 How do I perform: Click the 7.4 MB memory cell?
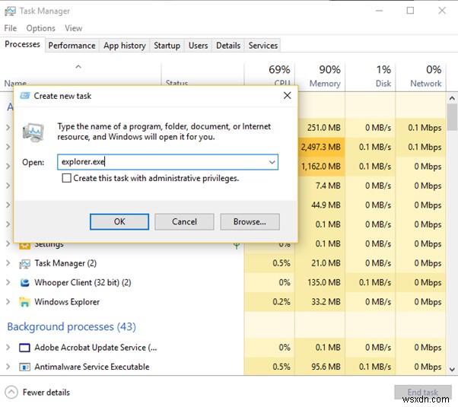321,186
